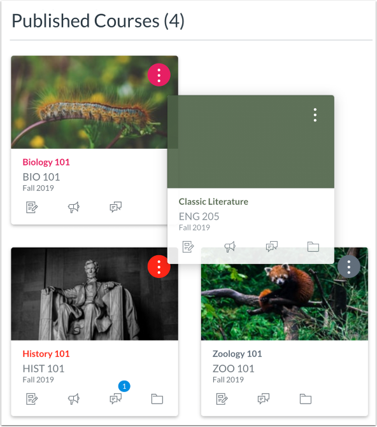Click the Lincoln statue course image

click(x=95, y=294)
